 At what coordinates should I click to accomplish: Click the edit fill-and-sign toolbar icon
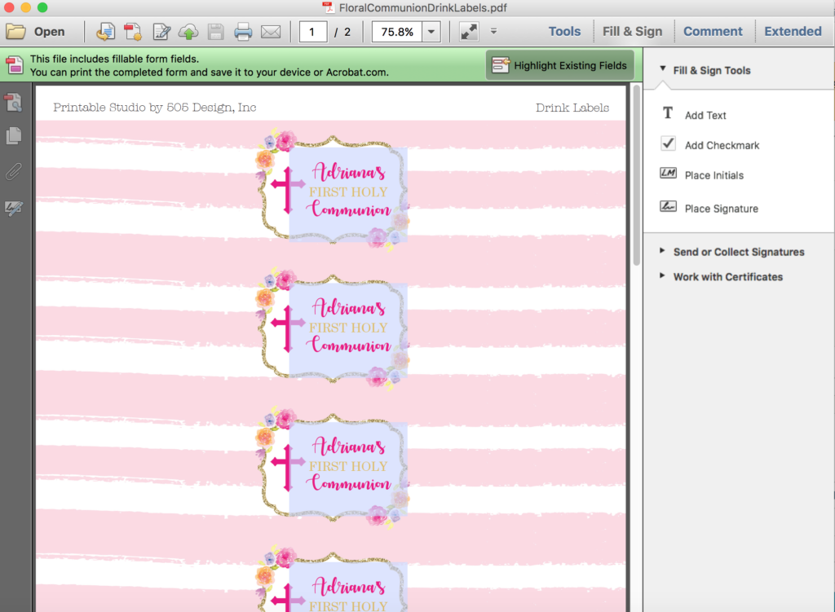(x=161, y=32)
